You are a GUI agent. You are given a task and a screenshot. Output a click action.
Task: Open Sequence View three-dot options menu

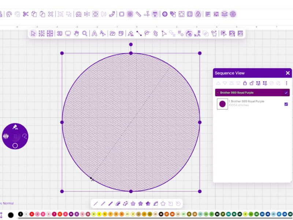click(x=286, y=83)
